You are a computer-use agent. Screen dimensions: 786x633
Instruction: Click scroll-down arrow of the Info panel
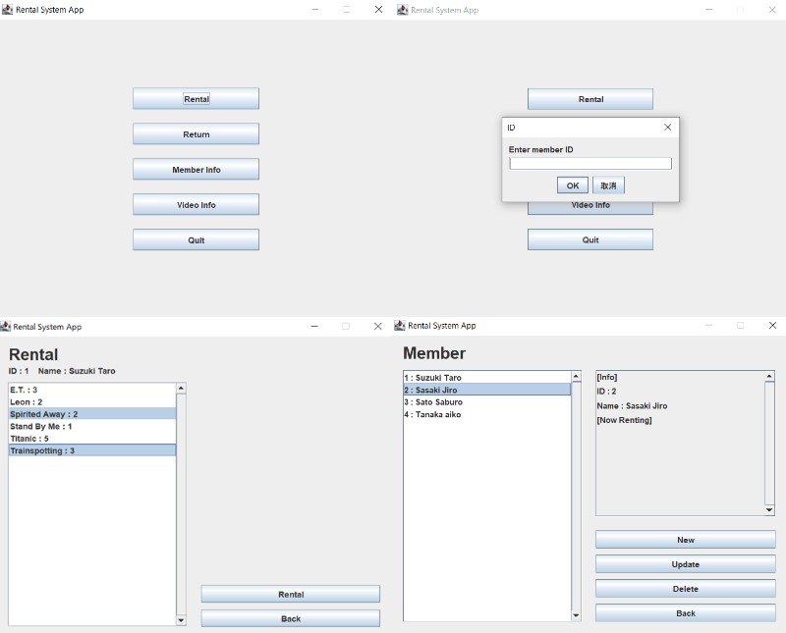coord(769,510)
